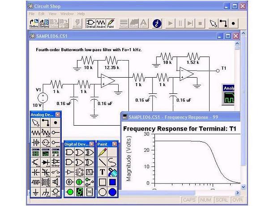Start simulation with the play button
The width and height of the screenshot is (274, 206).
pos(170,23)
